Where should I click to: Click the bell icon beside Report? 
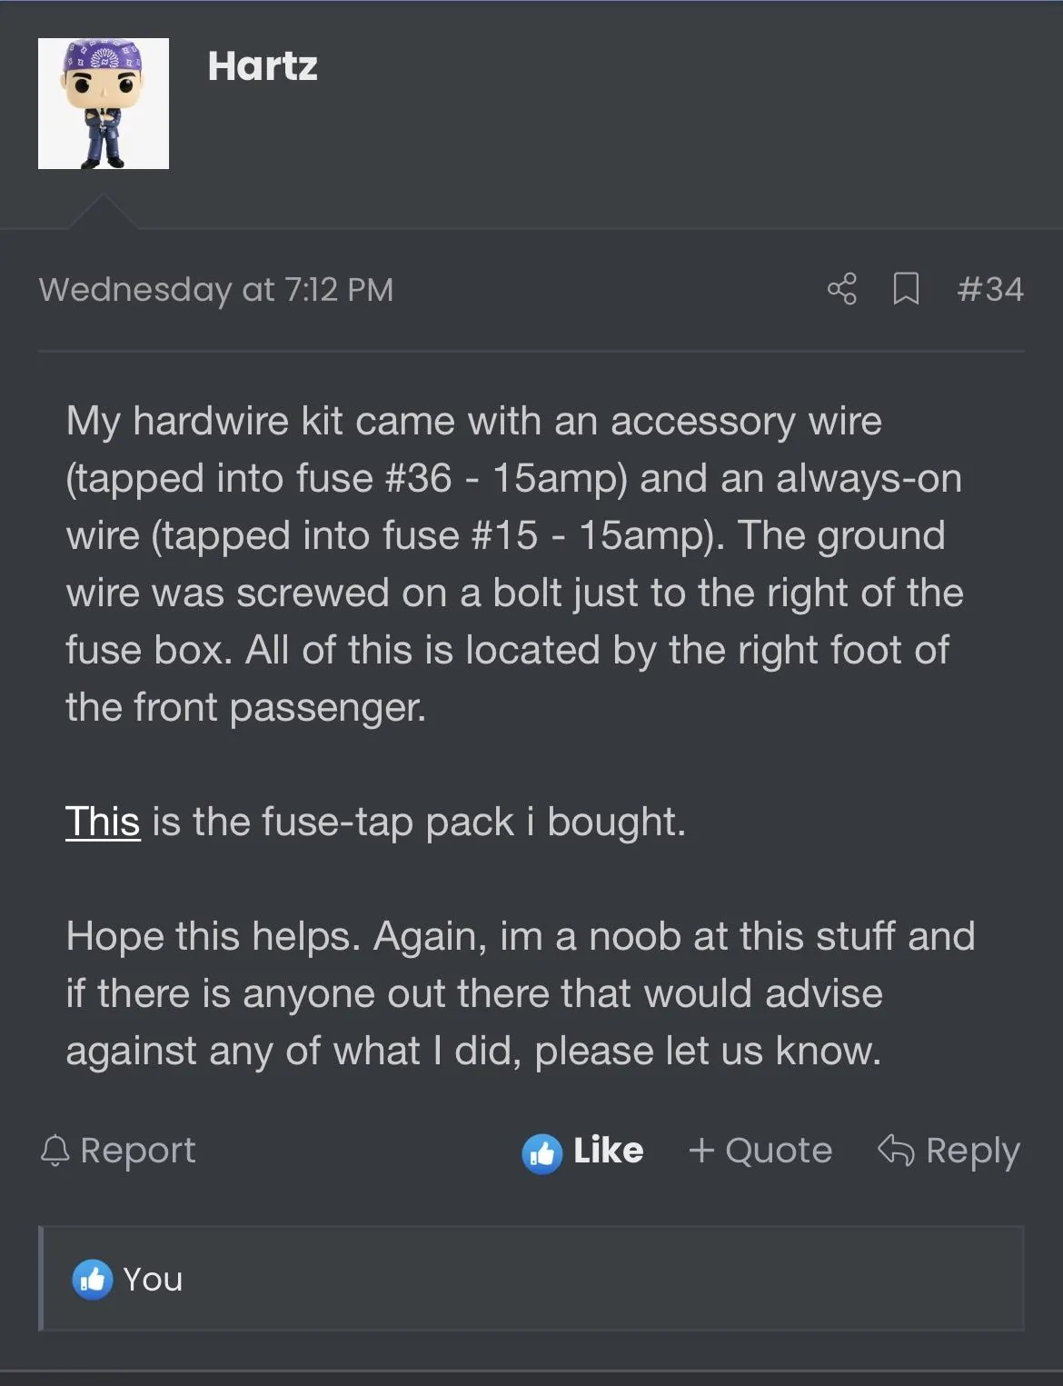55,1151
